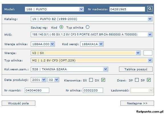164x114 pixels.
Task: Select the Kod radio button
Action: coord(61,27)
